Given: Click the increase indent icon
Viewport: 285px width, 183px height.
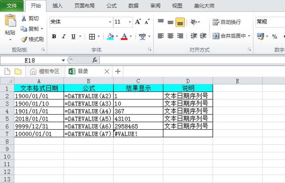Looking at the screenshot, I should pyautogui.click(x=203, y=36).
